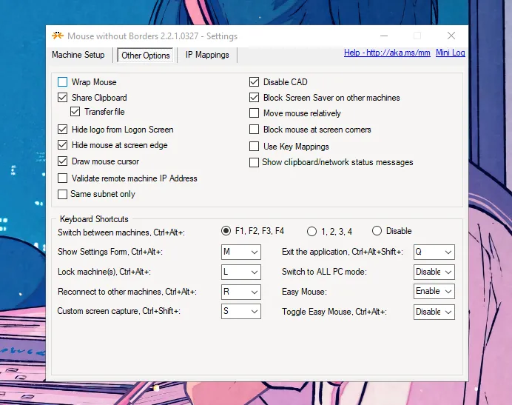
Task: Enable Use Key Mappings checkbox
Action: [255, 147]
